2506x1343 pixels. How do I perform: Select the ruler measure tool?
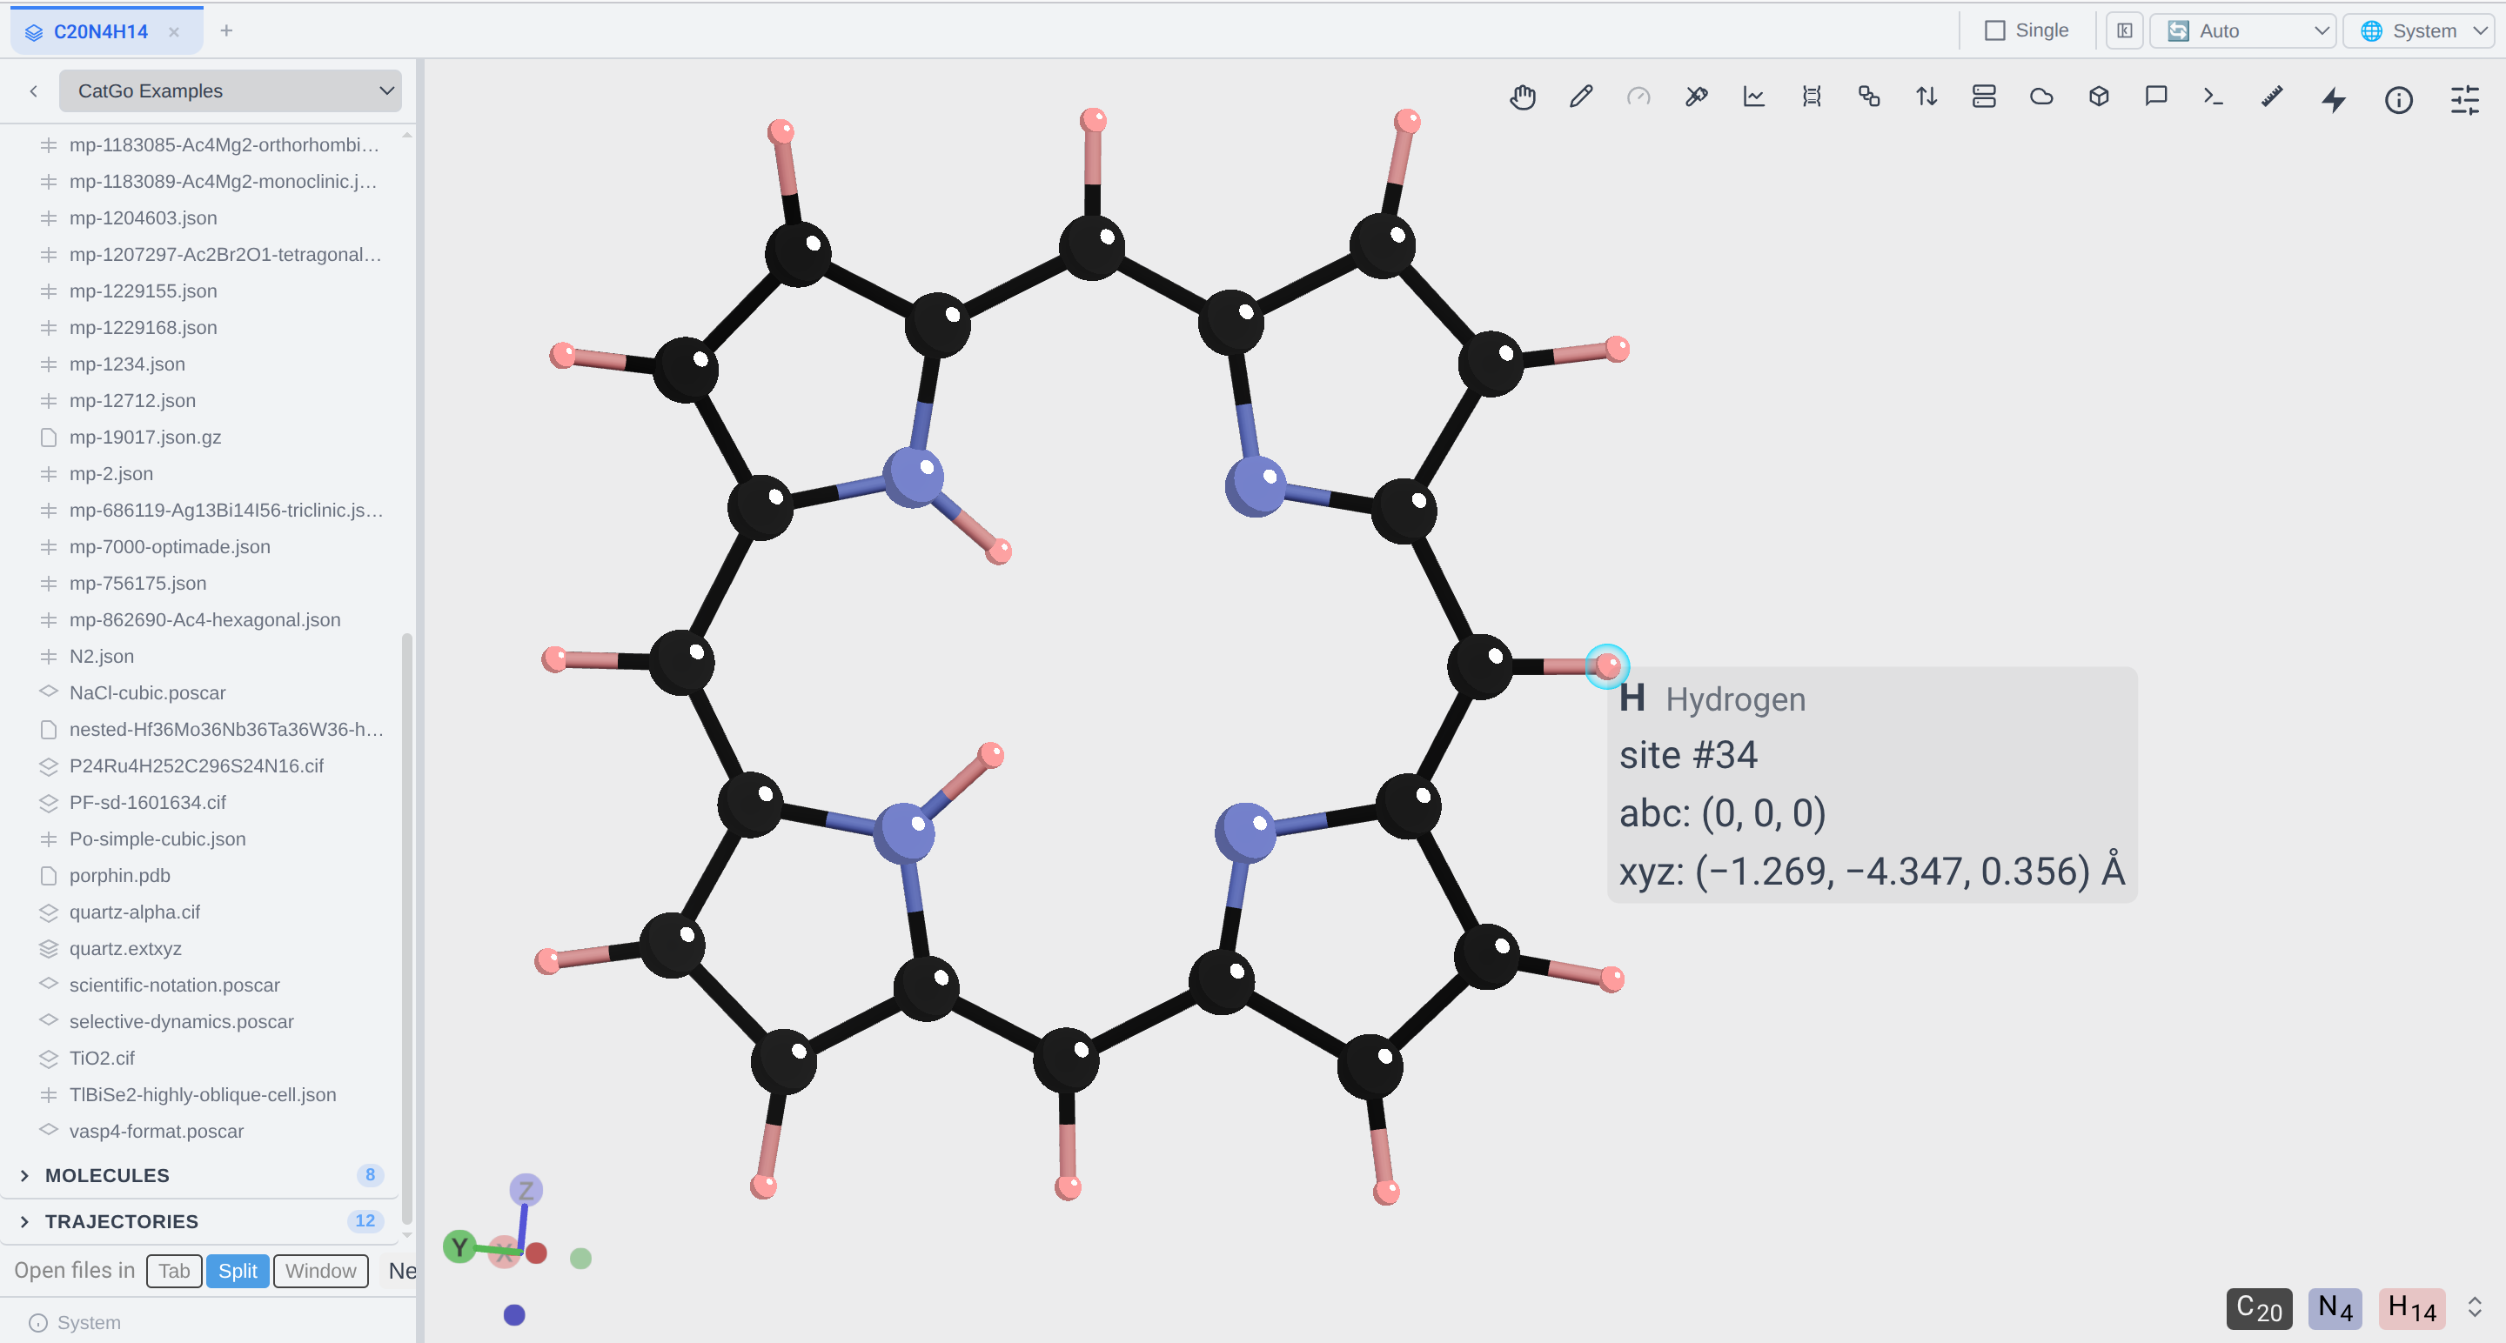[2272, 97]
